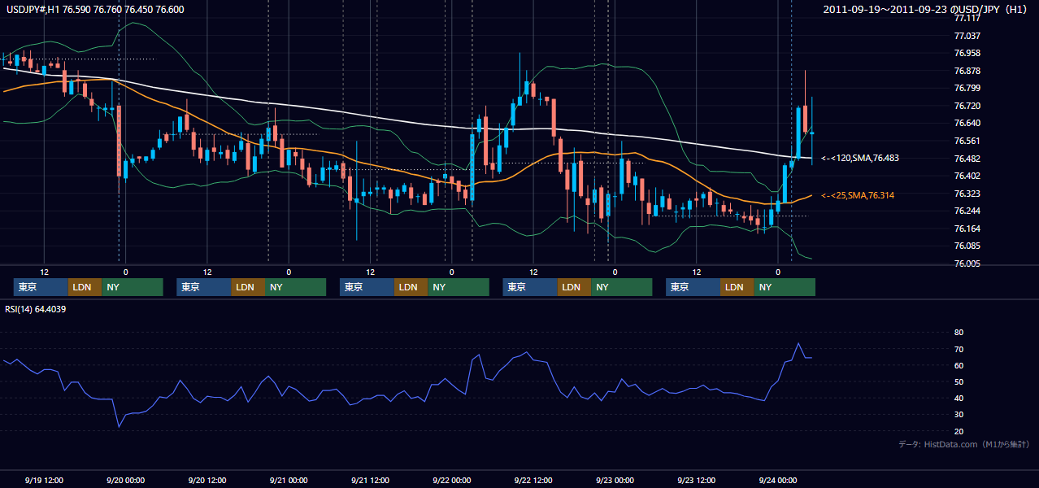Click price axis value 77.037
The image size is (1039, 488).
(x=967, y=36)
